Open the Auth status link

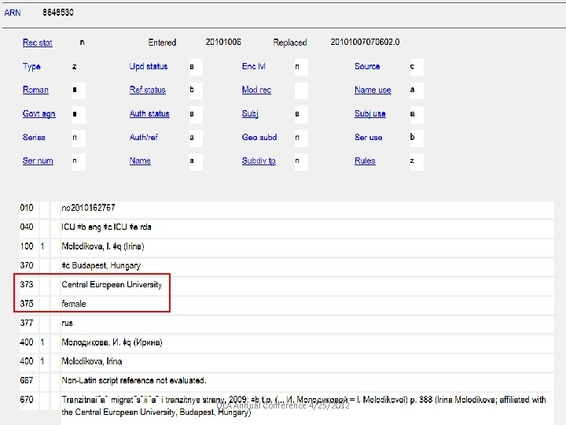(x=149, y=114)
